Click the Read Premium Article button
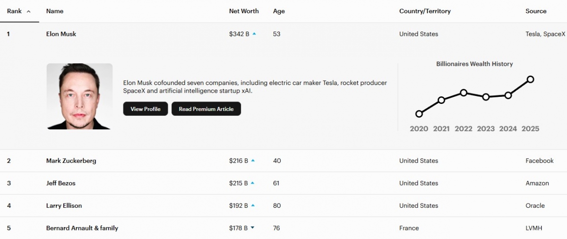Viewport: 567px width, 239px height. tap(206, 109)
